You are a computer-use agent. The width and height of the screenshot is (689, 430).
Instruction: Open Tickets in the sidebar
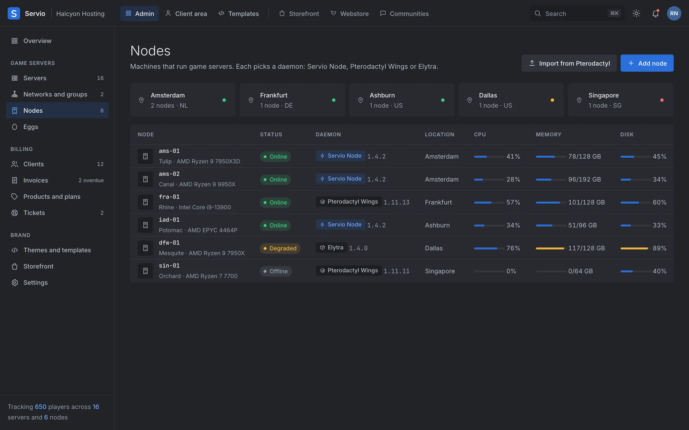click(x=57, y=213)
